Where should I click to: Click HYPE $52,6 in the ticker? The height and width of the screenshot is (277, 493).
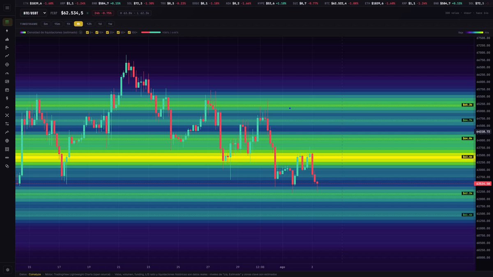pyautogui.click(x=272, y=3)
